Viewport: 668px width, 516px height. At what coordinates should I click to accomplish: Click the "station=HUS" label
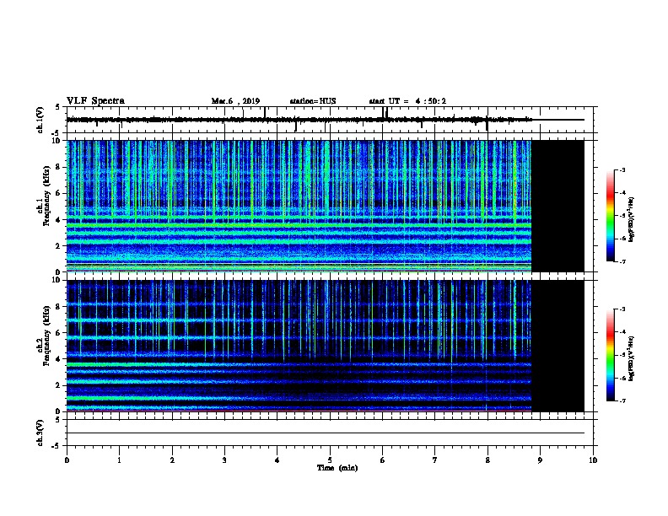tap(313, 101)
